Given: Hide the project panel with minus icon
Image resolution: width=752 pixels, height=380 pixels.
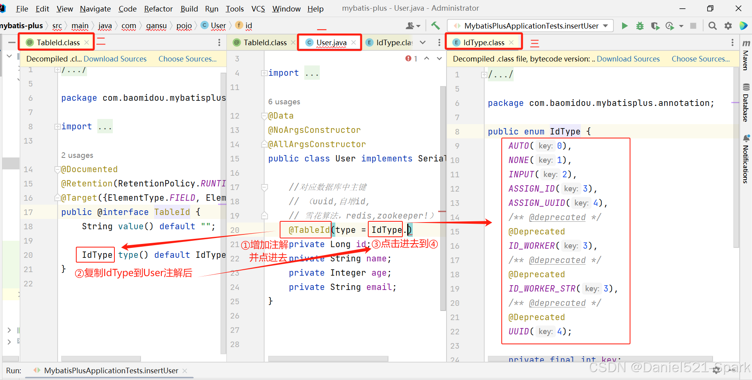Looking at the screenshot, I should pos(12,42).
